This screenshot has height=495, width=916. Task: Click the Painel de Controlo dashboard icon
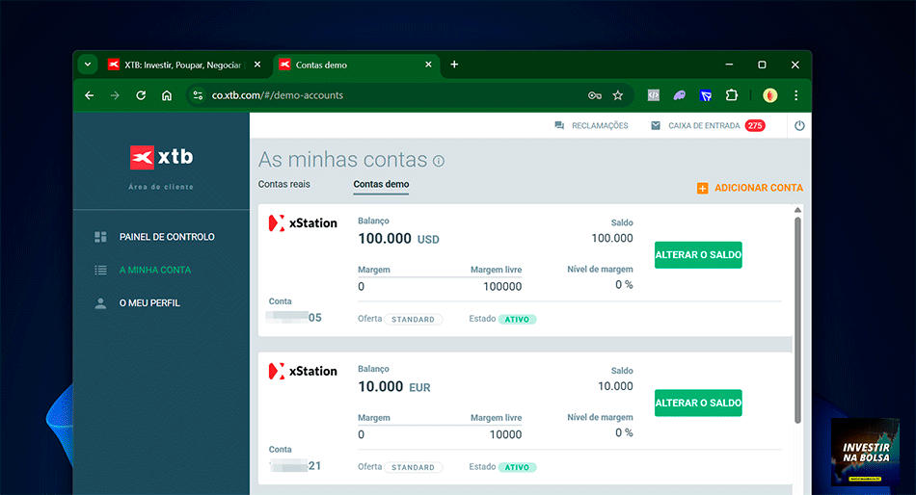click(100, 237)
